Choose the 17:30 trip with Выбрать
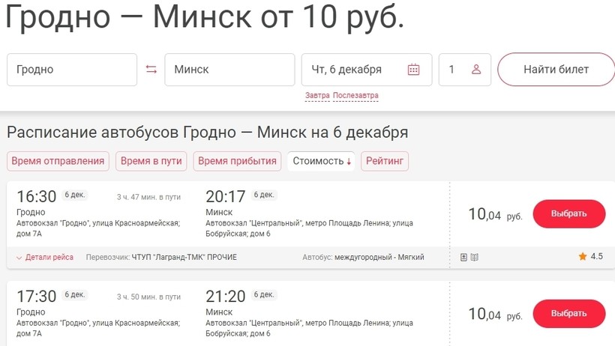 click(569, 314)
